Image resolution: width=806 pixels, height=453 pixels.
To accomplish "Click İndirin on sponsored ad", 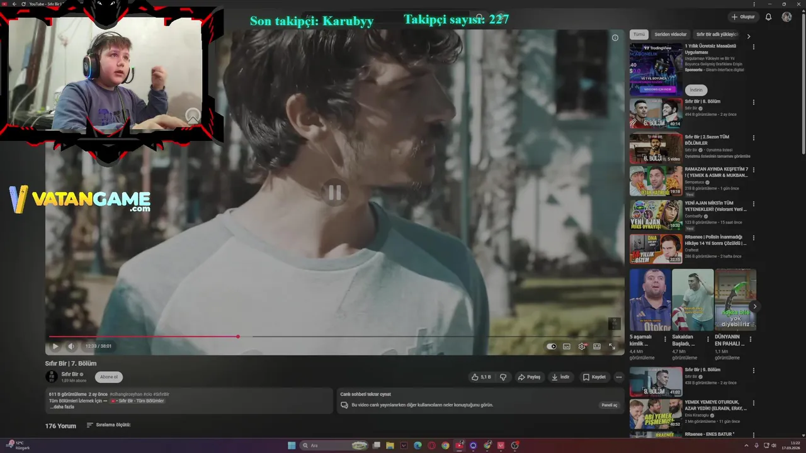I will 696,90.
